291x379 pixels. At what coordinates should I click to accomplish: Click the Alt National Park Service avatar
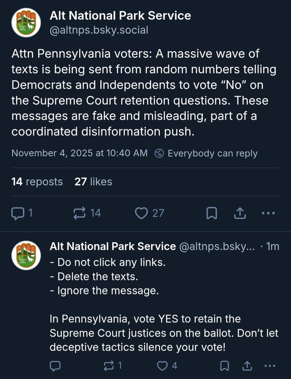pyautogui.click(x=25, y=22)
